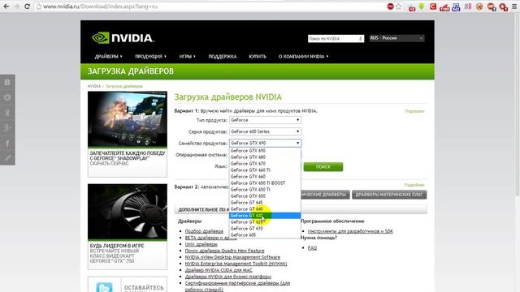This screenshot has height=292, width=520.
Task: Open the ДРАЙВЕРЫ navigation menu
Action: point(108,57)
